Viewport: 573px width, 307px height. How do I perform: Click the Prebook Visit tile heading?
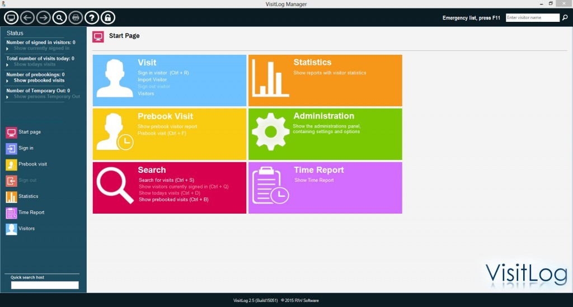click(x=165, y=116)
